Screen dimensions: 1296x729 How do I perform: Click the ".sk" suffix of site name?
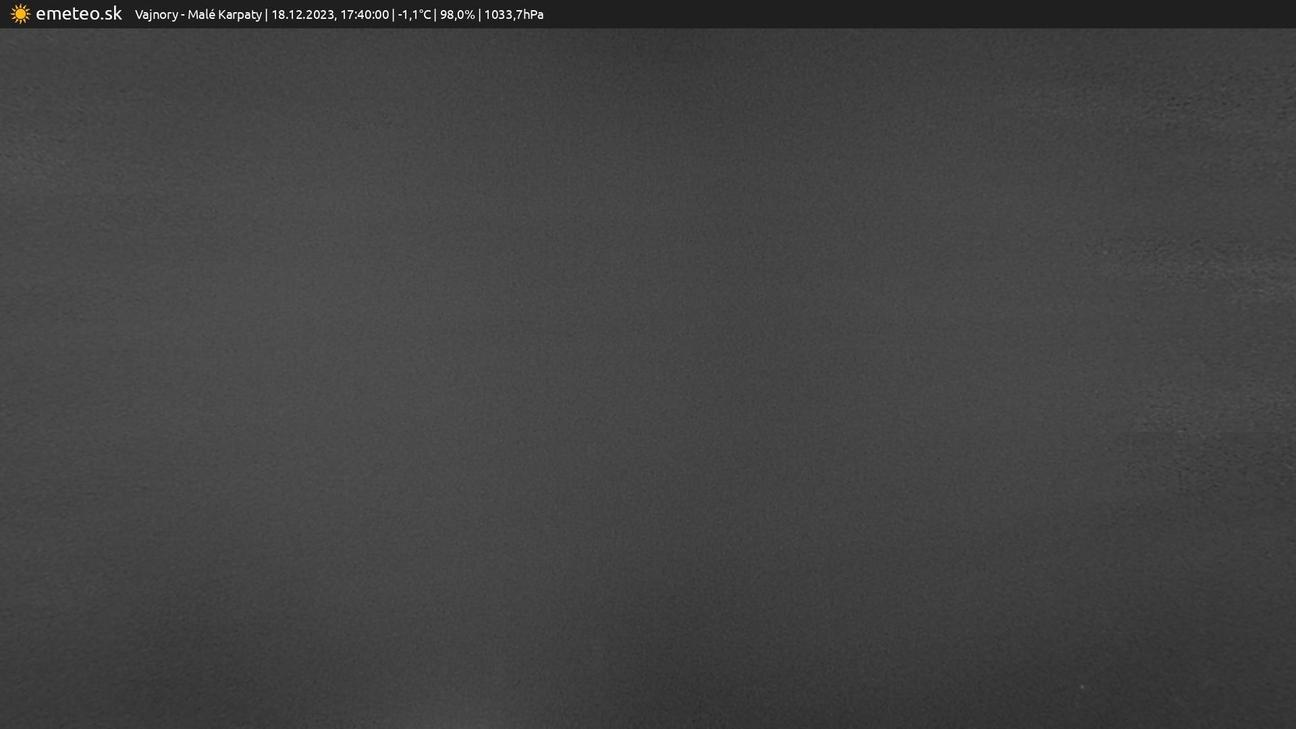point(112,13)
